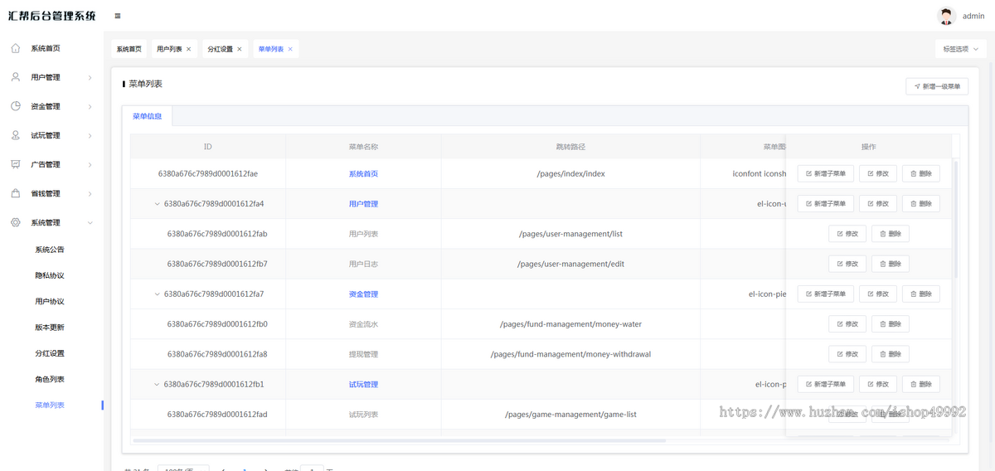The width and height of the screenshot is (995, 471).
Task: Open 系统公告 in the sidebar
Action: point(50,250)
